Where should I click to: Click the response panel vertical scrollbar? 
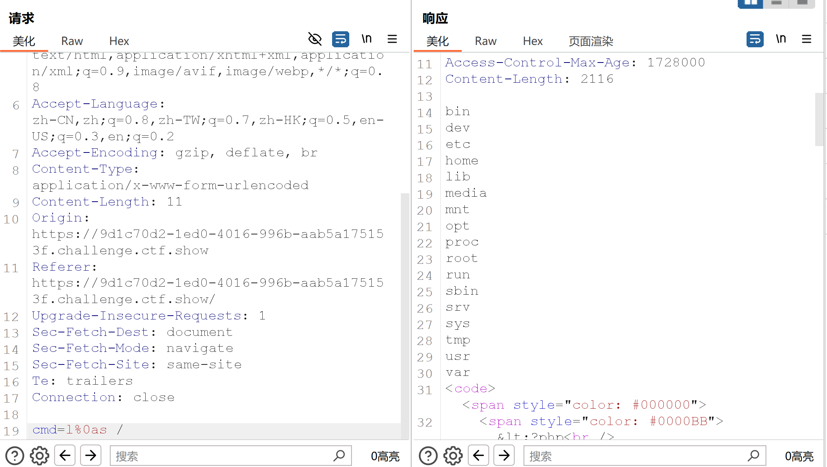819,119
